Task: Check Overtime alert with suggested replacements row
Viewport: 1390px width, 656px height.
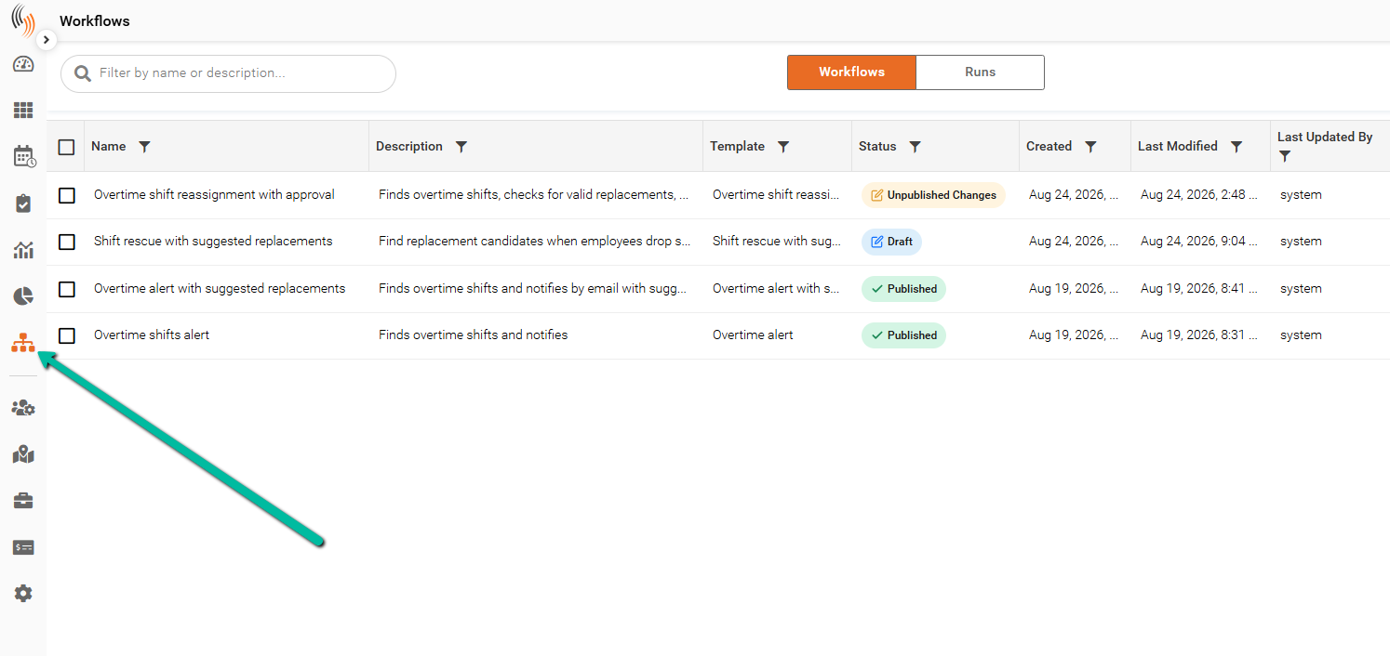Action: (x=66, y=289)
